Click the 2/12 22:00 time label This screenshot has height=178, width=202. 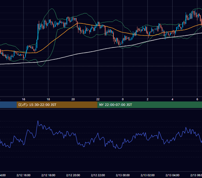[x=98, y=175]
